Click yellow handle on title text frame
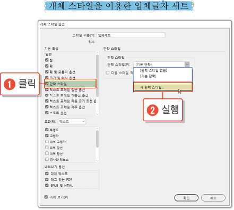Viewport: 234px width, 210px height. click(193, 4)
